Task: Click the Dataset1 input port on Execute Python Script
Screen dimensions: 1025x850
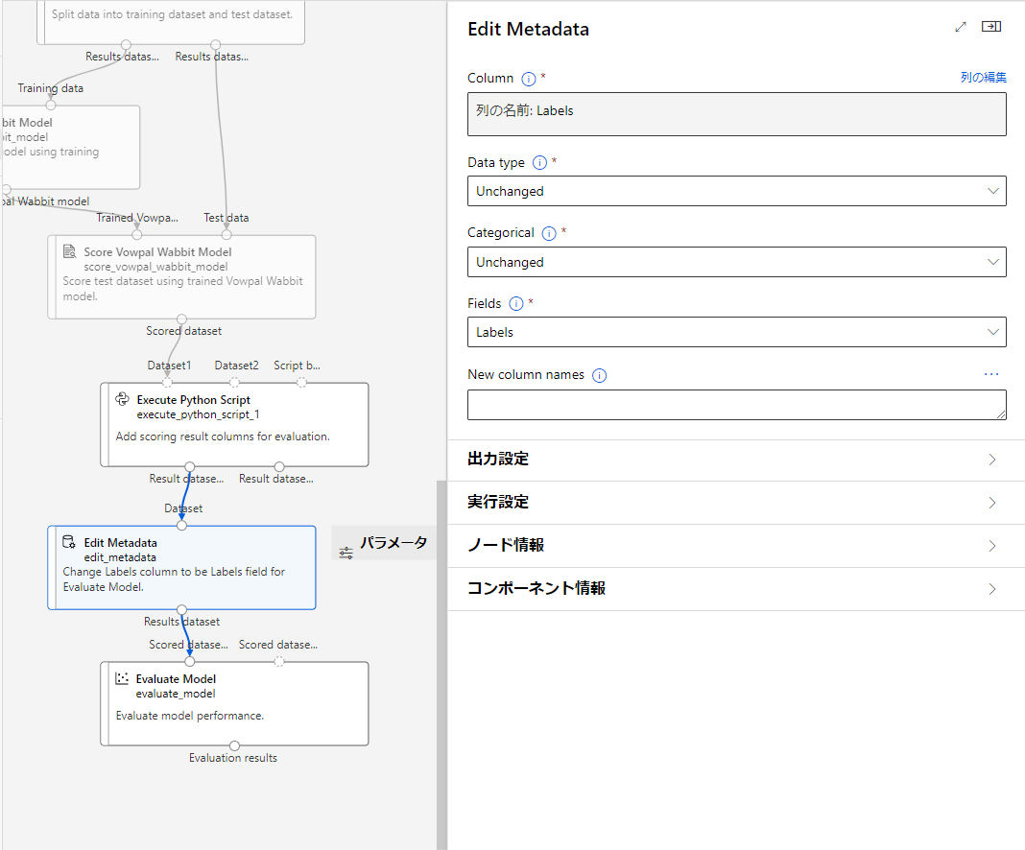Action: tap(168, 383)
